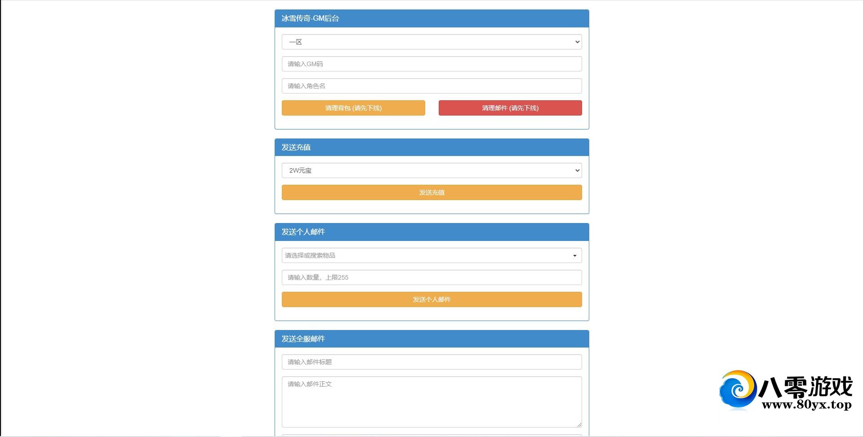The width and height of the screenshot is (863, 437).
Task: Open the 请选择或搜索物品 item selector
Action: (x=431, y=255)
